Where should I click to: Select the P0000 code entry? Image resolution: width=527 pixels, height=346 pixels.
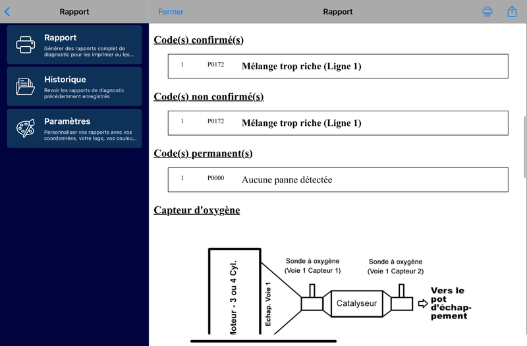click(215, 178)
